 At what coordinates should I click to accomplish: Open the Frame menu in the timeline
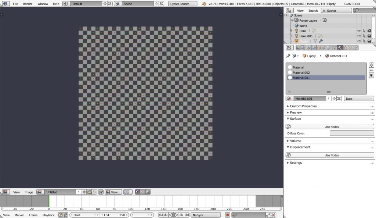click(x=33, y=215)
